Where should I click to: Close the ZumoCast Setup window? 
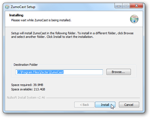136,6
